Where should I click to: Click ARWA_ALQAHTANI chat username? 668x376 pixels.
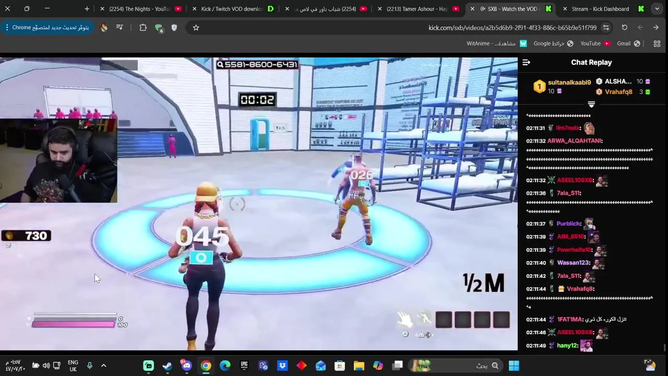tap(575, 141)
